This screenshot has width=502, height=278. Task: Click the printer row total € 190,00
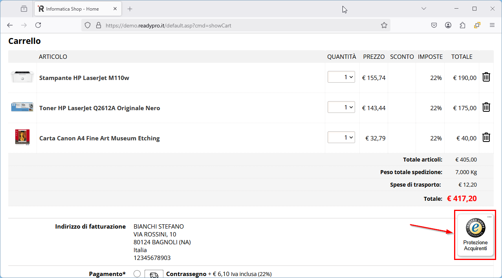click(x=465, y=78)
